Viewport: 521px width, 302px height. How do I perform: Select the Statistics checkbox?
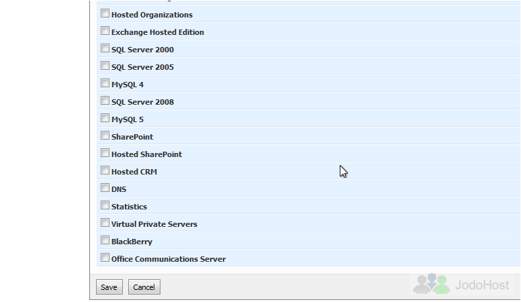[x=105, y=205]
